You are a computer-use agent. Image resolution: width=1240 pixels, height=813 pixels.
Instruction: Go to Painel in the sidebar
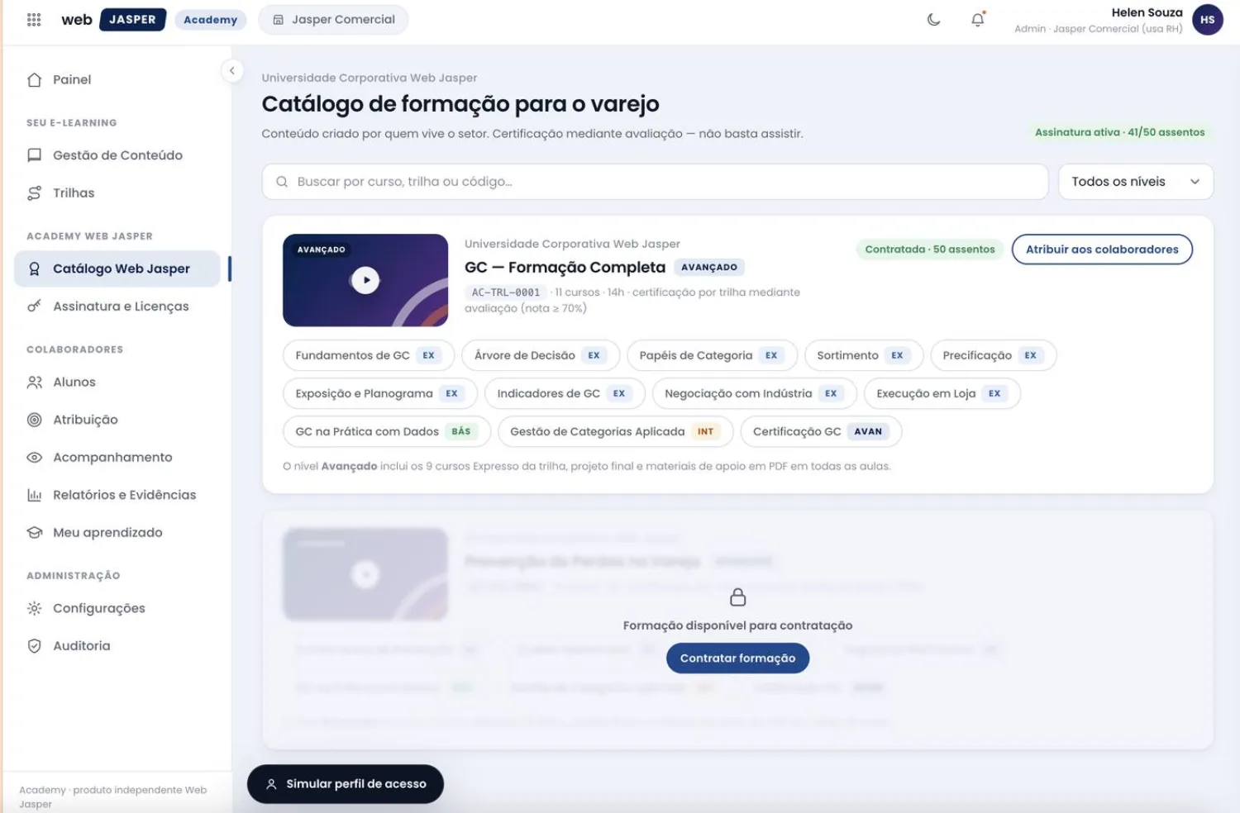click(117, 79)
